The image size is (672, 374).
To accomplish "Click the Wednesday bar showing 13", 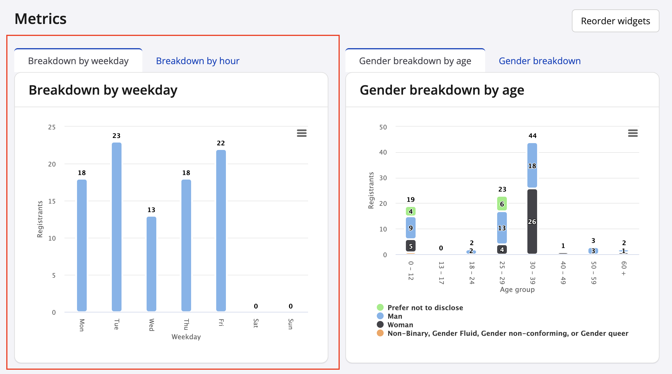I will (151, 264).
